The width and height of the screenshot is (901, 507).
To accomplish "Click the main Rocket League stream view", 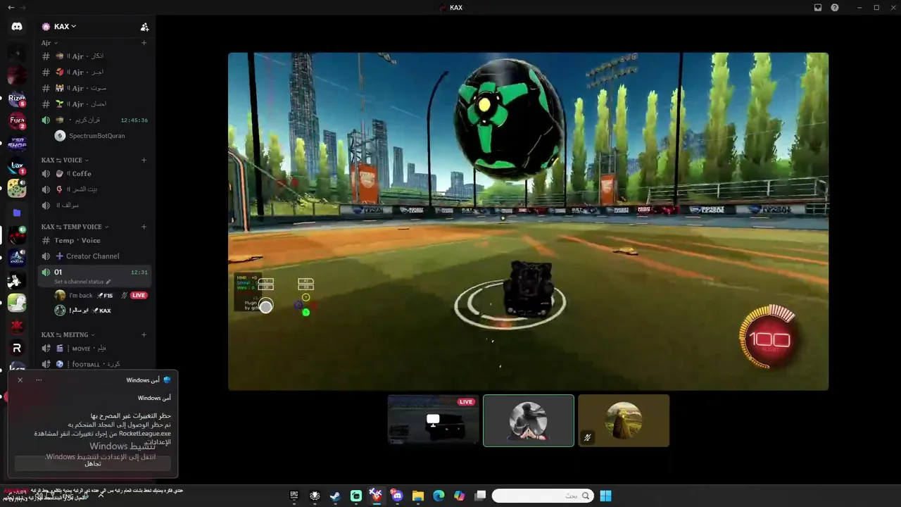I will pos(528,221).
